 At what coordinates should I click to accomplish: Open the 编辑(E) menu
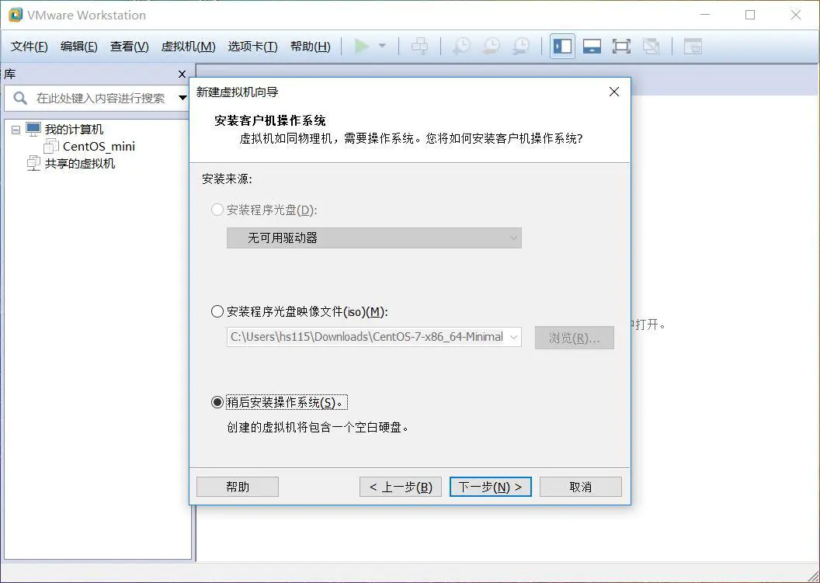[79, 47]
